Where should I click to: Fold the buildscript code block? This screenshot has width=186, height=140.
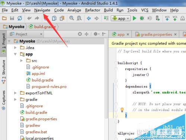point(116,63)
